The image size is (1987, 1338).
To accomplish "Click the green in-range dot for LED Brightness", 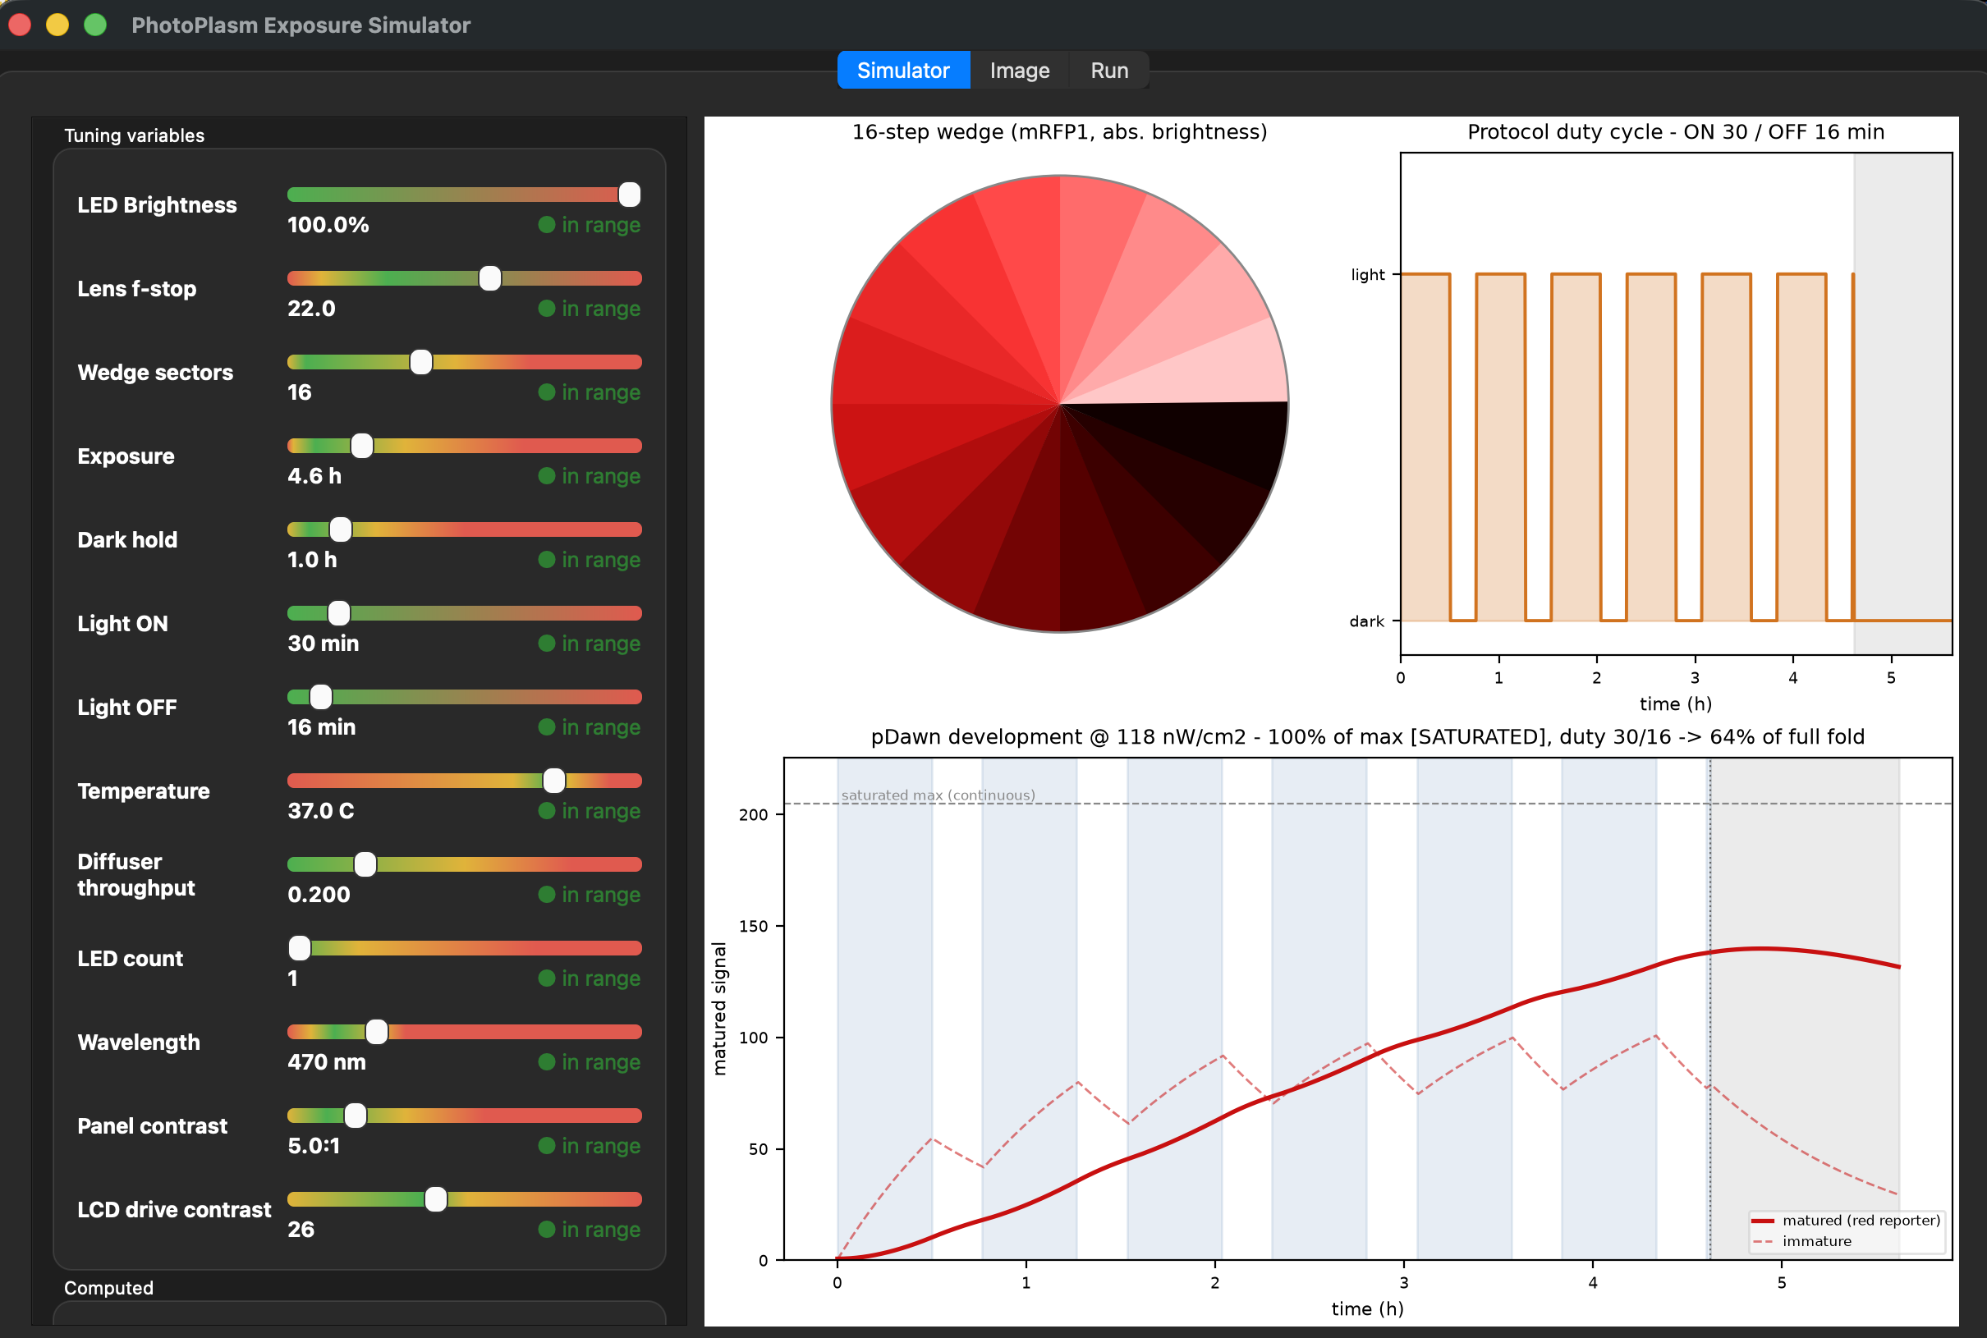I will pos(547,224).
